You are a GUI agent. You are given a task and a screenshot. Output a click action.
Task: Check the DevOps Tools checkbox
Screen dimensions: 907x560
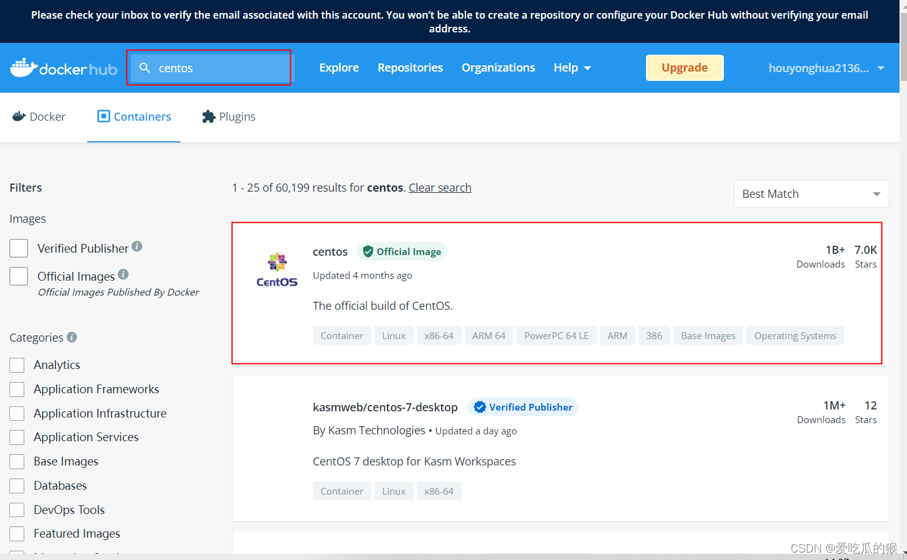tap(17, 510)
